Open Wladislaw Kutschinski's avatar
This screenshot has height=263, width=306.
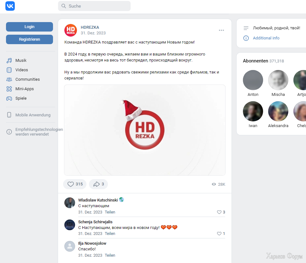tap(70, 203)
